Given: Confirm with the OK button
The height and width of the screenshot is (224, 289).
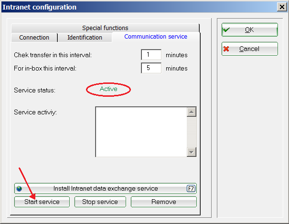Looking at the screenshot, I should (250, 30).
